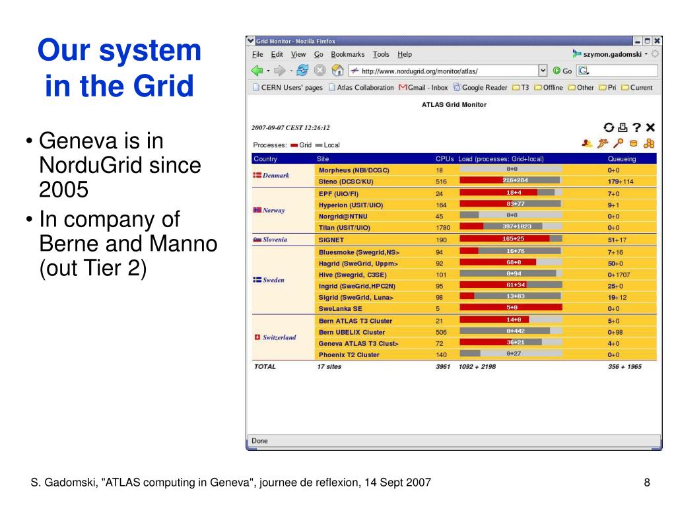Open the Atlas Collaboration bookmark
The image size is (676, 507).
361,88
